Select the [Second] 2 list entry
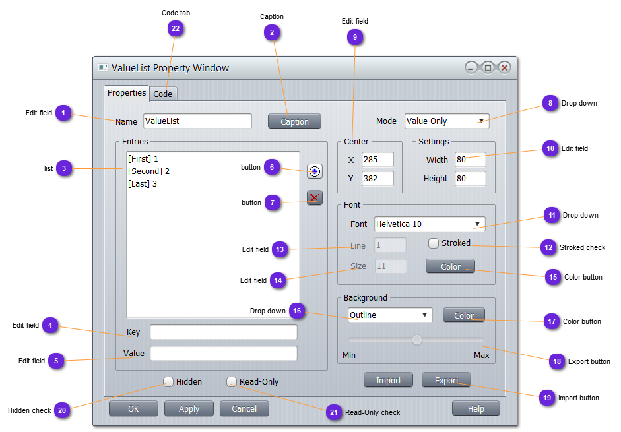 pos(149,171)
